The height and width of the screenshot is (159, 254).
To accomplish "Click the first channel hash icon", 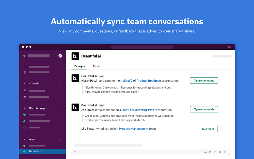I will point(25,91).
